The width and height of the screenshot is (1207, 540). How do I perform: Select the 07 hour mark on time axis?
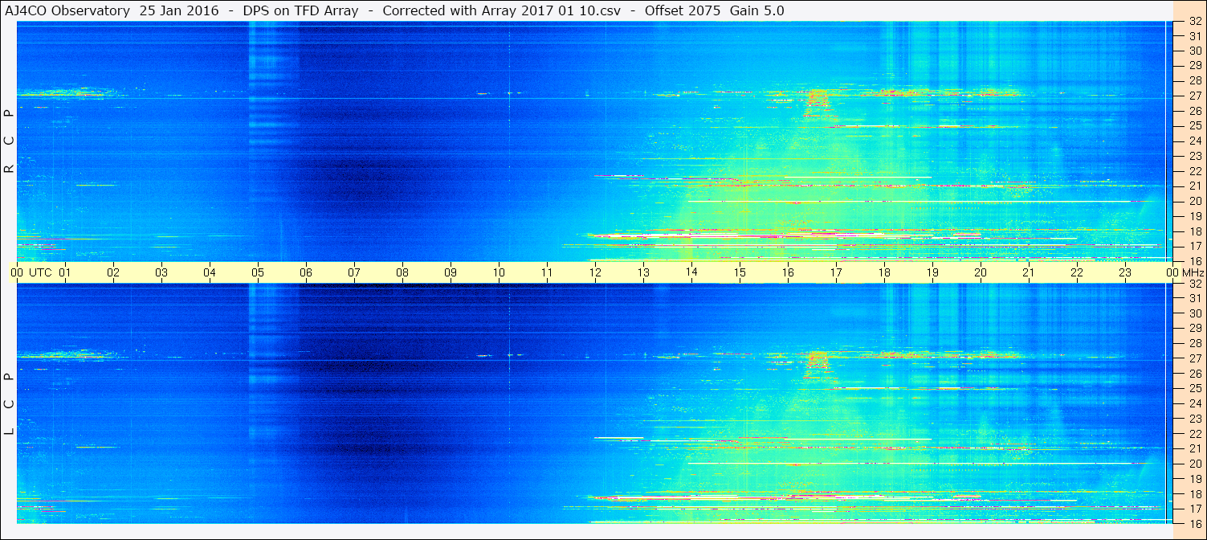[x=354, y=272]
